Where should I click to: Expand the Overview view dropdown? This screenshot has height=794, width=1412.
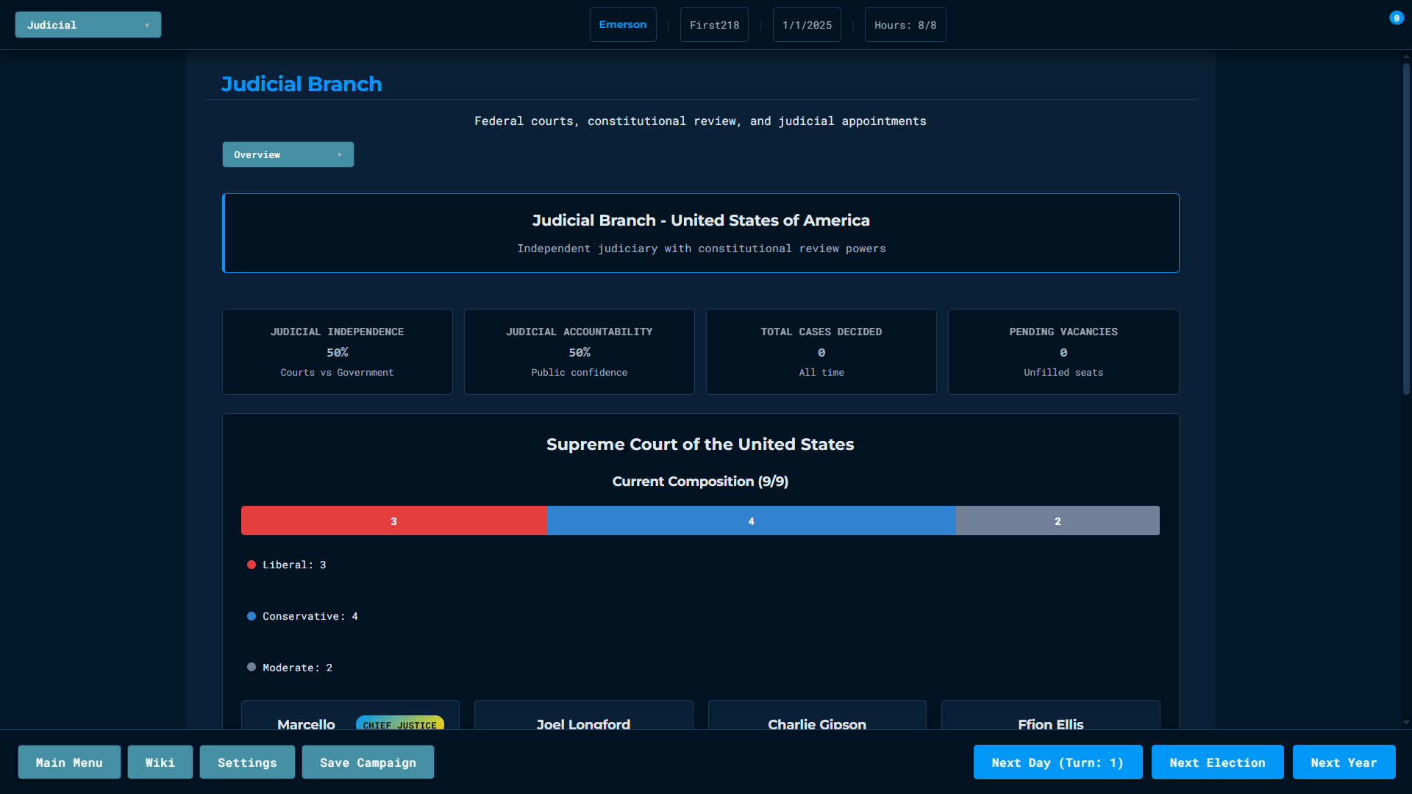(288, 154)
